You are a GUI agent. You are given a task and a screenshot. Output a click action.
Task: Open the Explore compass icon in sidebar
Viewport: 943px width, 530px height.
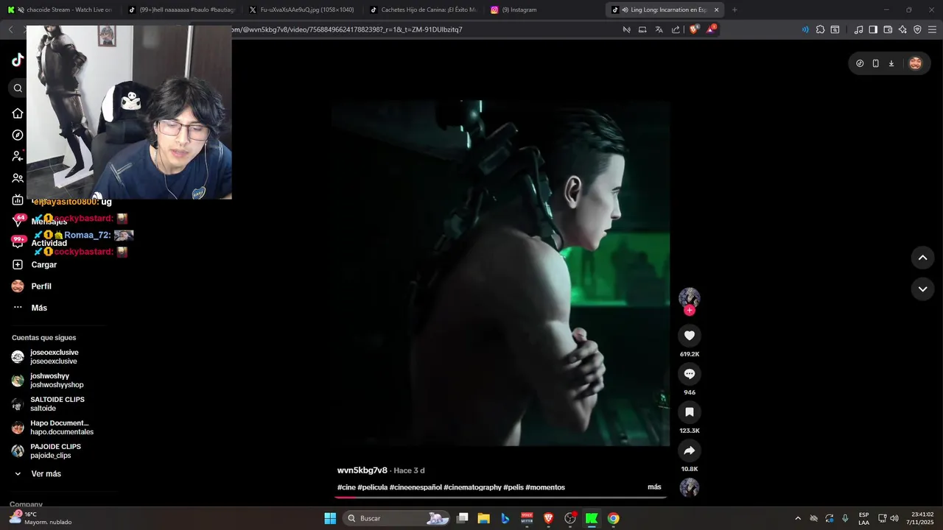point(18,135)
